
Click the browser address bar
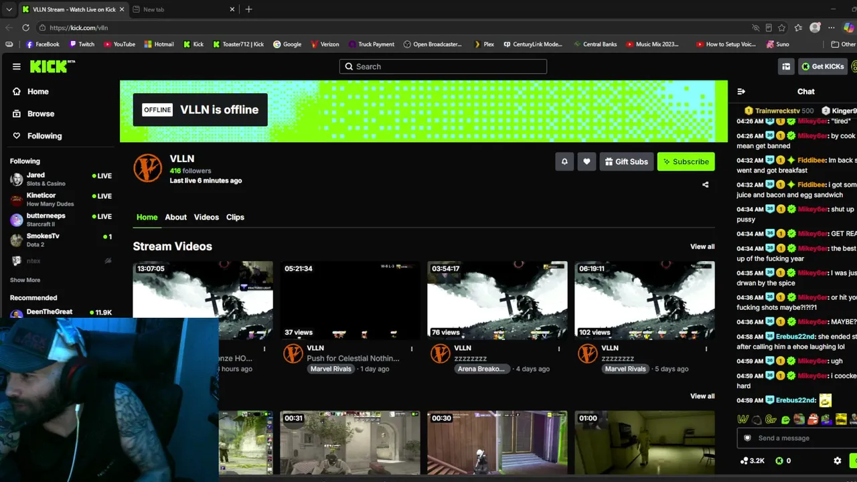pyautogui.click(x=395, y=27)
